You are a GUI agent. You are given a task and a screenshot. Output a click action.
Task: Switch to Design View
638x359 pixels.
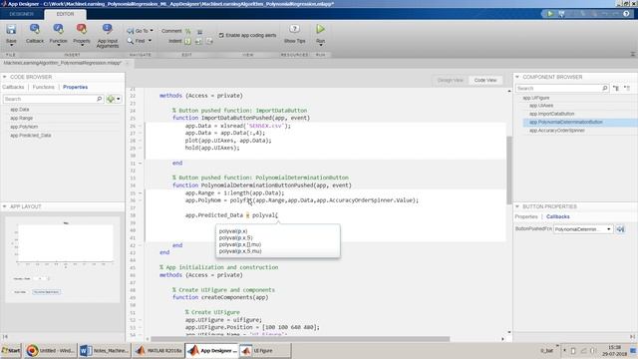[451, 80]
